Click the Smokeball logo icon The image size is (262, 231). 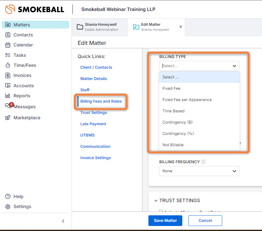[10, 9]
